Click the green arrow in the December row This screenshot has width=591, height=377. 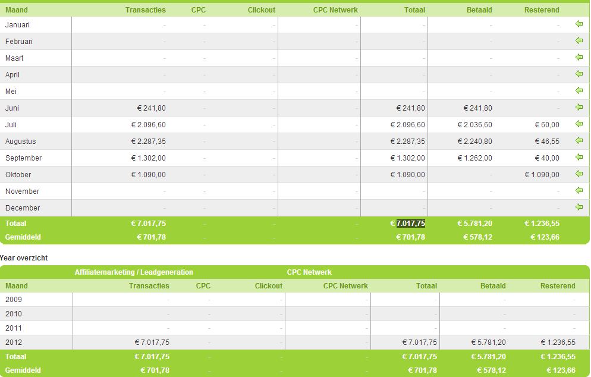point(579,207)
